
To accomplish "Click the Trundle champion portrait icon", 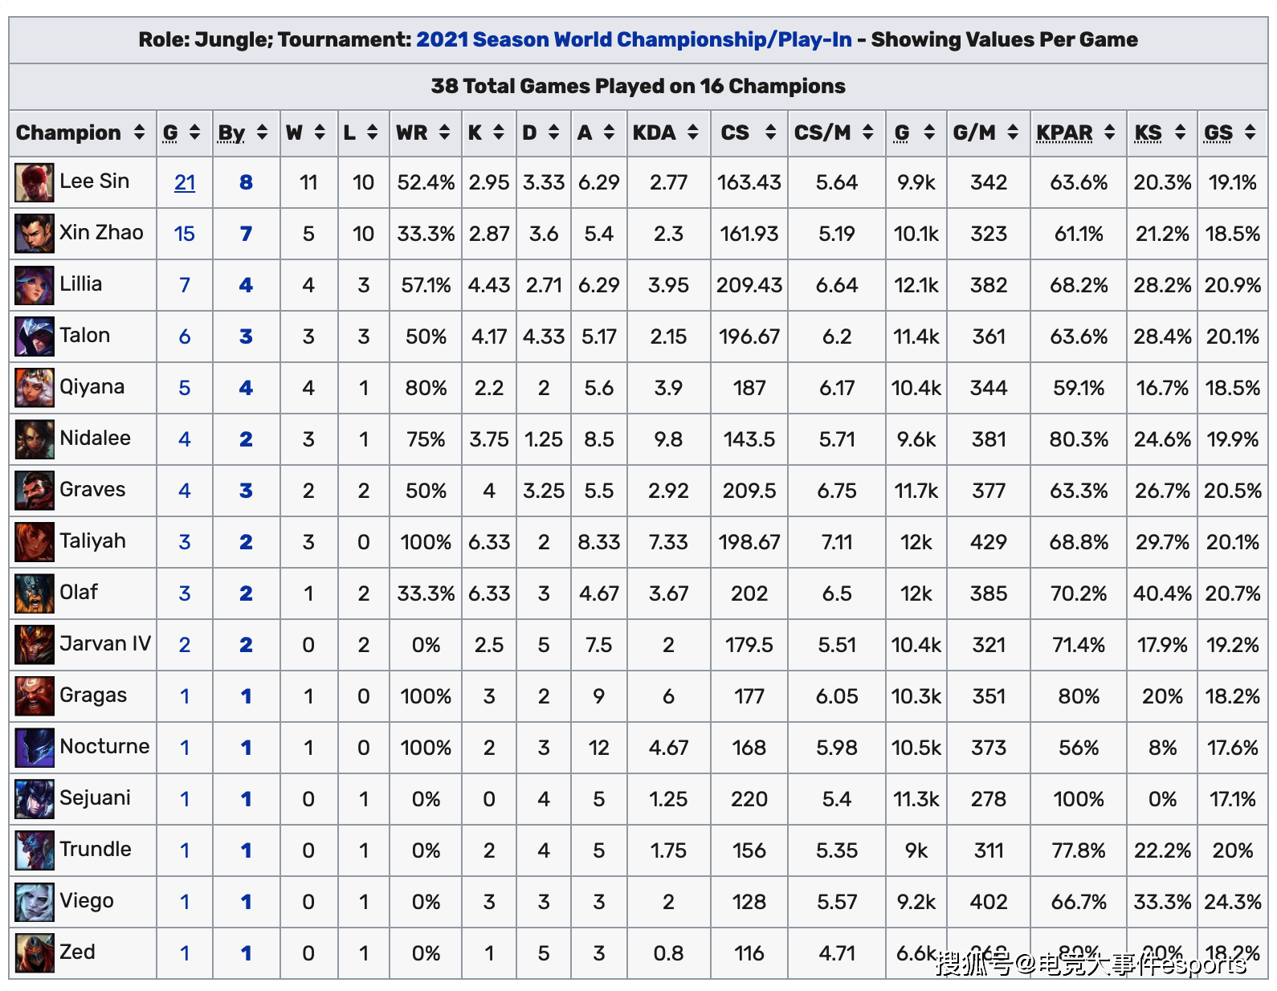I will coord(35,850).
